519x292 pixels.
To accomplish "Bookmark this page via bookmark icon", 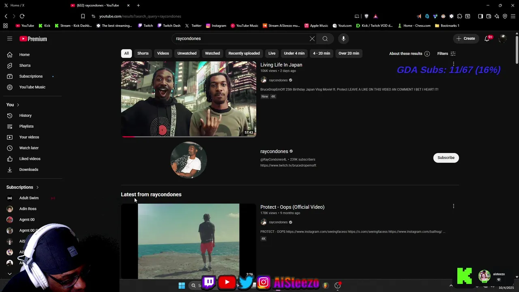I will pyautogui.click(x=83, y=16).
